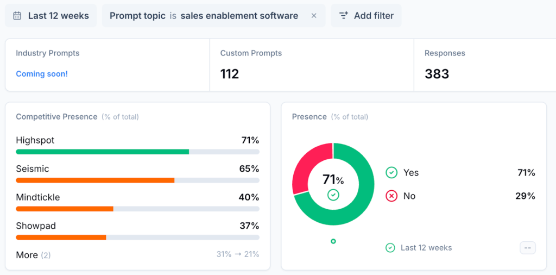This screenshot has width=556, height=275.
Task: Click the Seismic orange presence bar
Action: [x=95, y=180]
